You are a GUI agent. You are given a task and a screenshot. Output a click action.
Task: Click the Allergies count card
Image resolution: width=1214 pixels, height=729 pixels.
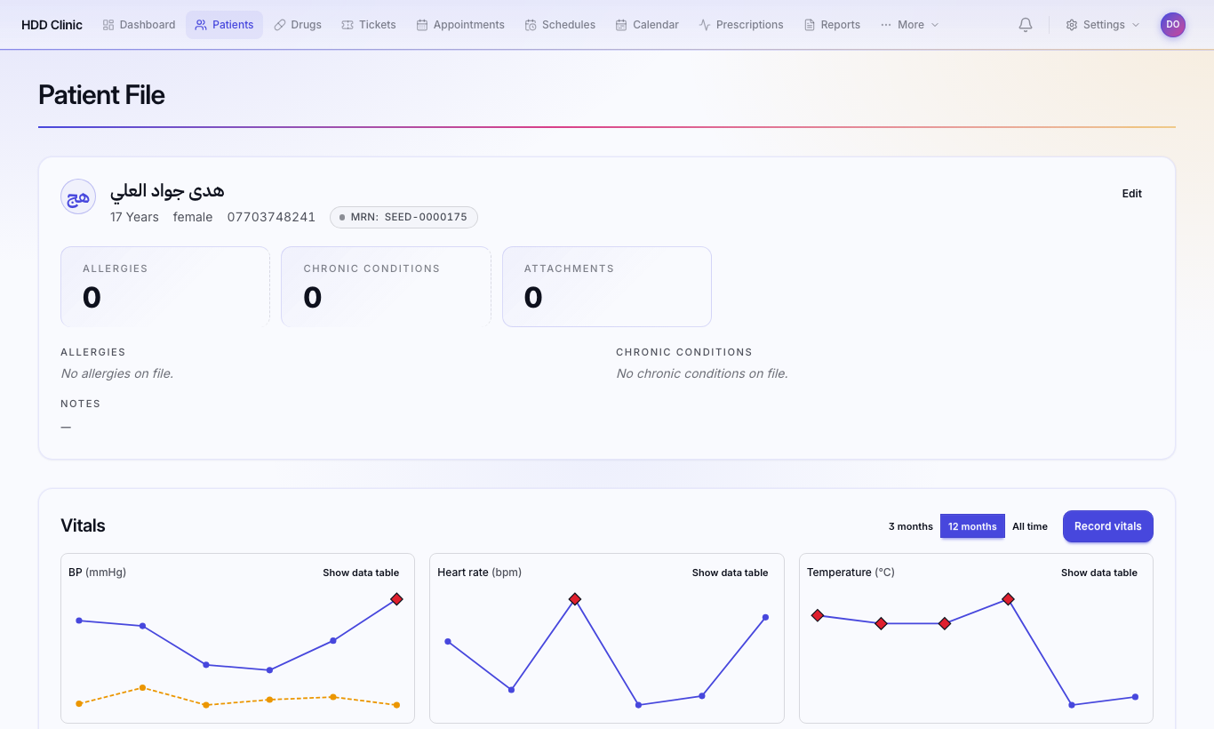pos(165,286)
